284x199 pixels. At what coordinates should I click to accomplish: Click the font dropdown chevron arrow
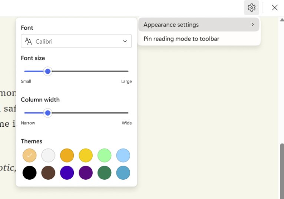tap(125, 41)
